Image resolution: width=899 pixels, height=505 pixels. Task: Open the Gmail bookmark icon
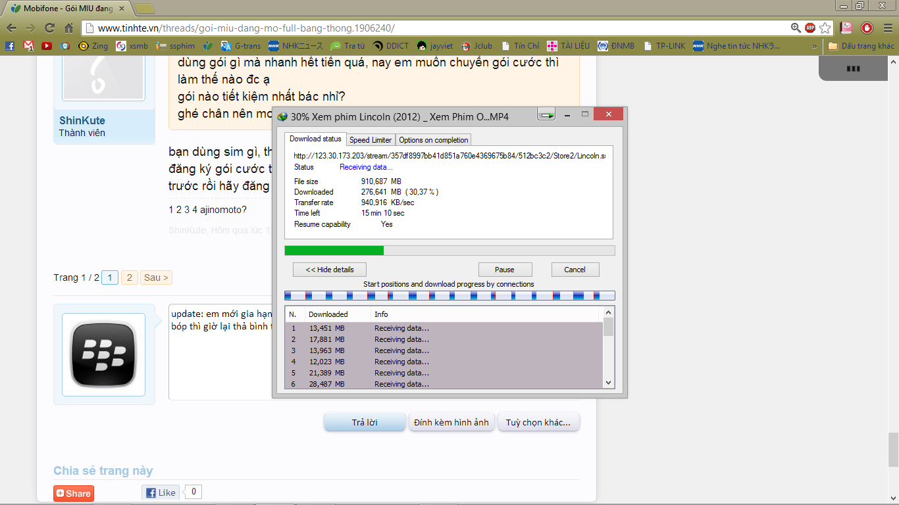click(x=28, y=46)
